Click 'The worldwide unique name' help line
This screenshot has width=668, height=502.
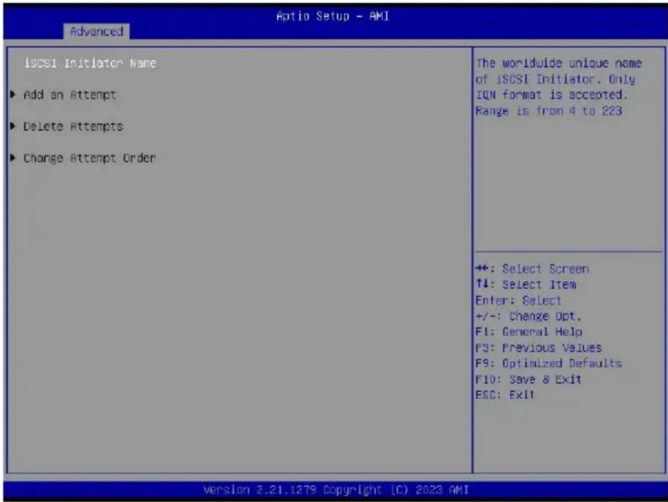(558, 63)
